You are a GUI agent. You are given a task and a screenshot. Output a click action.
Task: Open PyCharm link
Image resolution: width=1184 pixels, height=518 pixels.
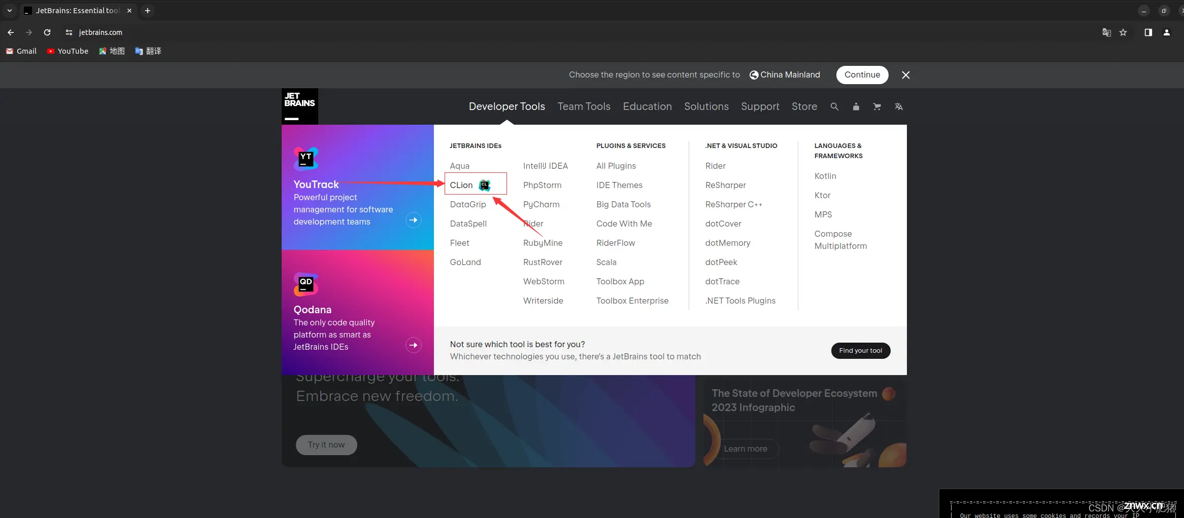pyautogui.click(x=541, y=204)
